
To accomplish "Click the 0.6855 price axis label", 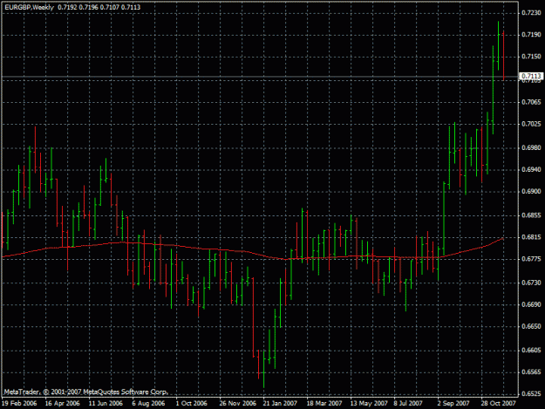I will pos(531,215).
